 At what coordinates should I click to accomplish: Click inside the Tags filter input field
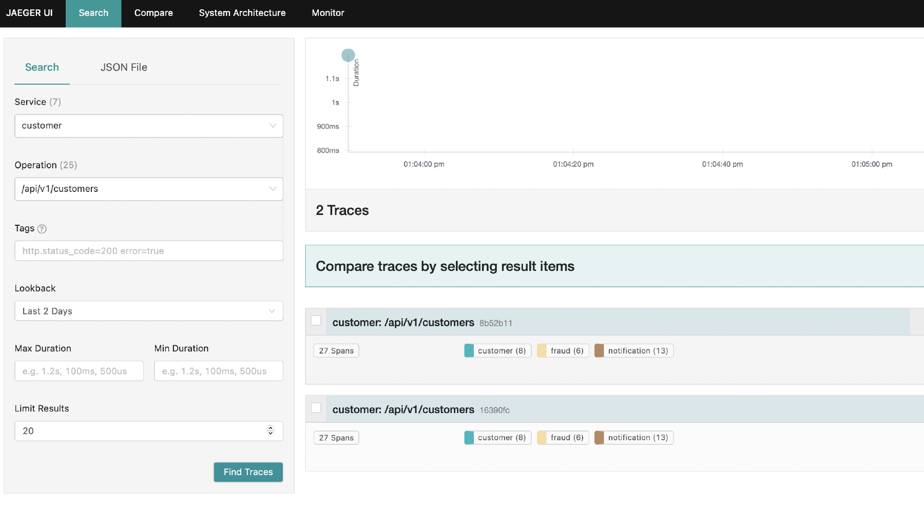148,251
